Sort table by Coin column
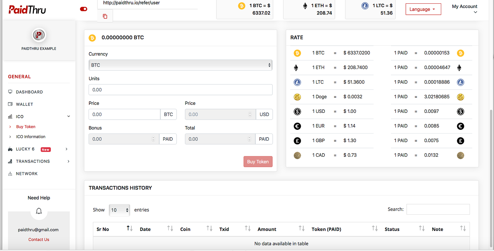Viewport: 494px width, 251px height. pyautogui.click(x=196, y=229)
